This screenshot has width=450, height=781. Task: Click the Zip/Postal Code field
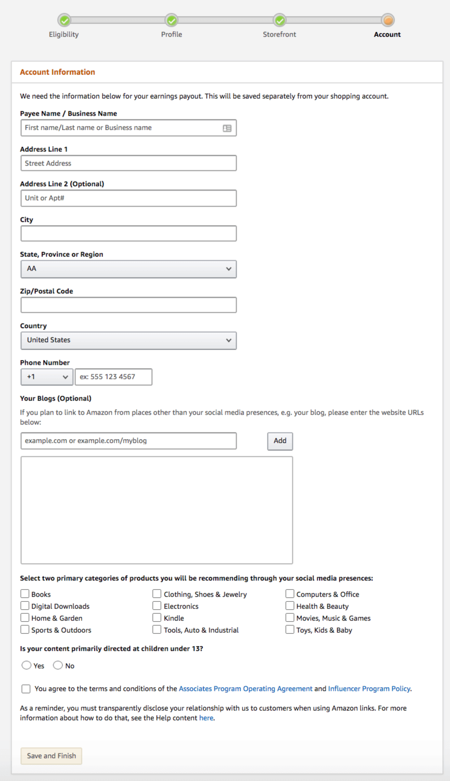coord(128,305)
